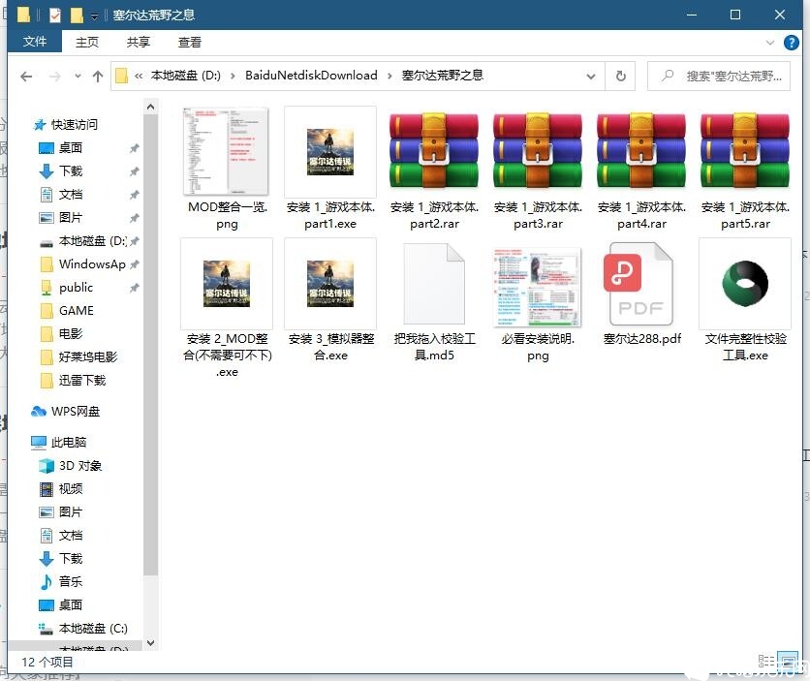Image resolution: width=810 pixels, height=681 pixels.
Task: Open 下载 under 此电脑
Action: (70, 559)
